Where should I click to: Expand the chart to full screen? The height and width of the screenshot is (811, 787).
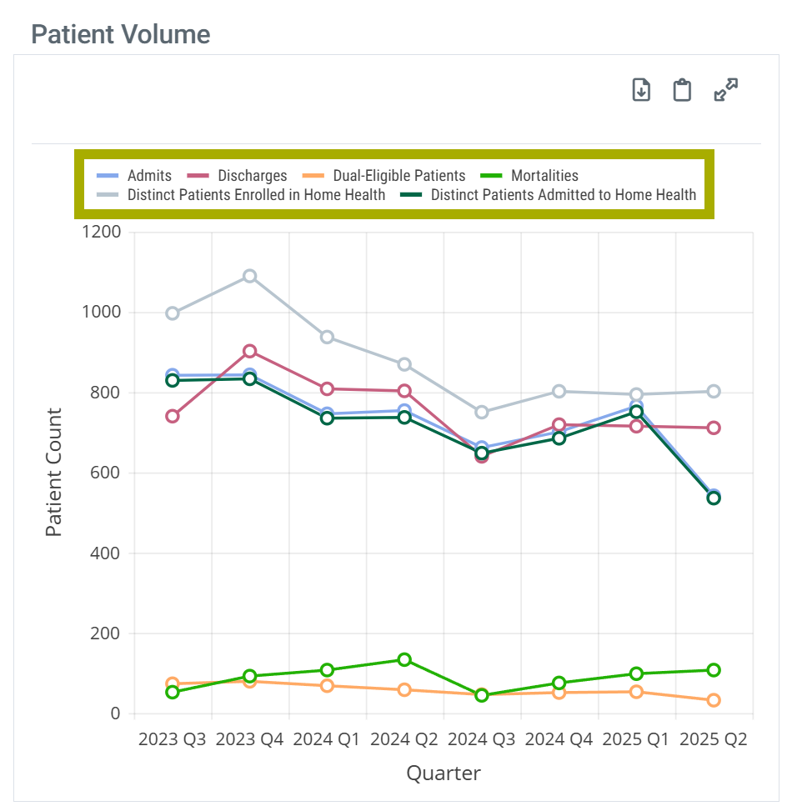(x=726, y=90)
